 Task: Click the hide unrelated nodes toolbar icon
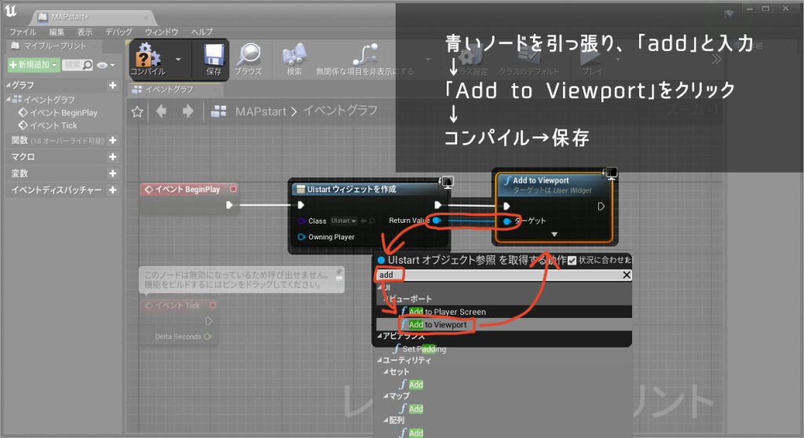[x=364, y=57]
